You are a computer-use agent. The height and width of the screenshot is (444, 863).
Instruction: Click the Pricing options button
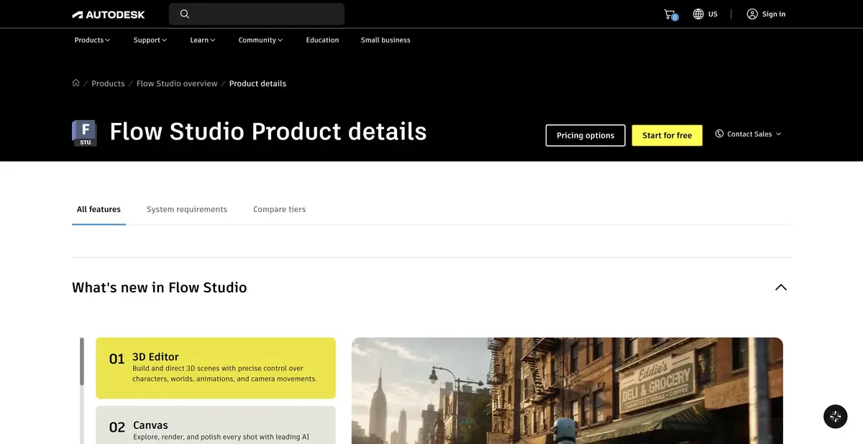pos(585,135)
